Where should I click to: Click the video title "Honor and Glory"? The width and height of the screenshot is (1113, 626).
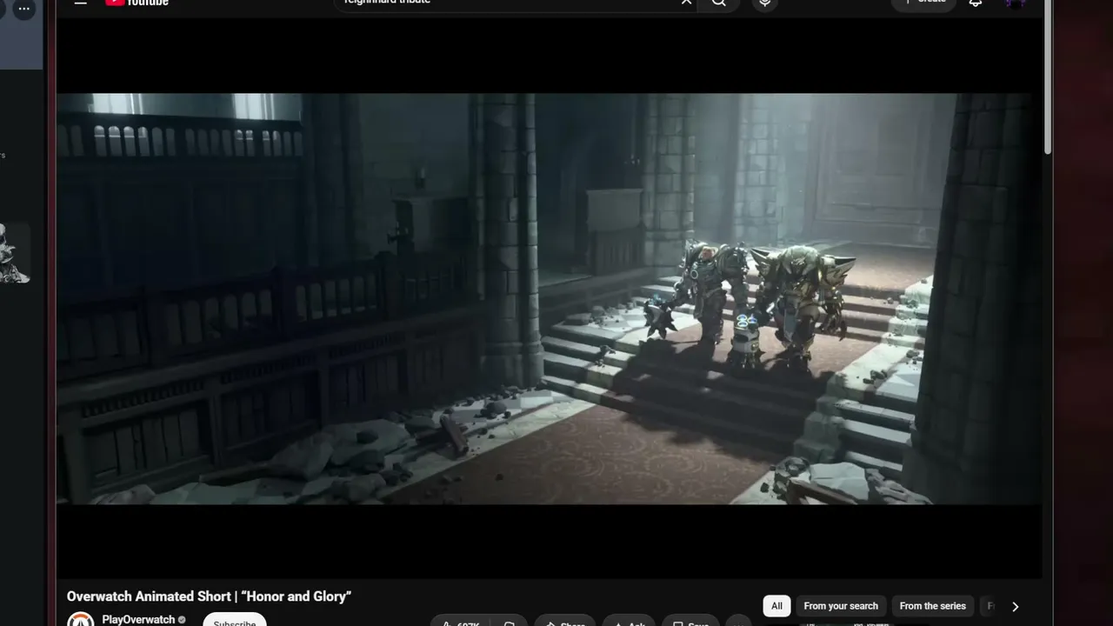click(209, 596)
